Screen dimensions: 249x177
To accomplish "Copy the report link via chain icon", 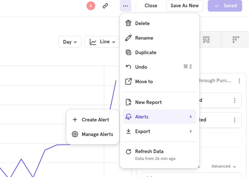I will point(105,6).
